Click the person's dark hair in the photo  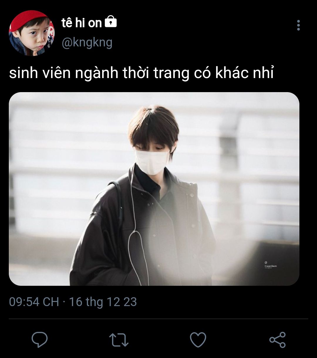tap(154, 126)
